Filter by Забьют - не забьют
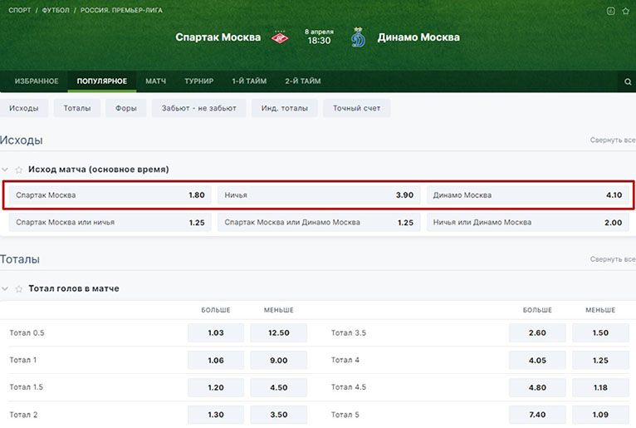This screenshot has height=428, width=636. tap(198, 108)
